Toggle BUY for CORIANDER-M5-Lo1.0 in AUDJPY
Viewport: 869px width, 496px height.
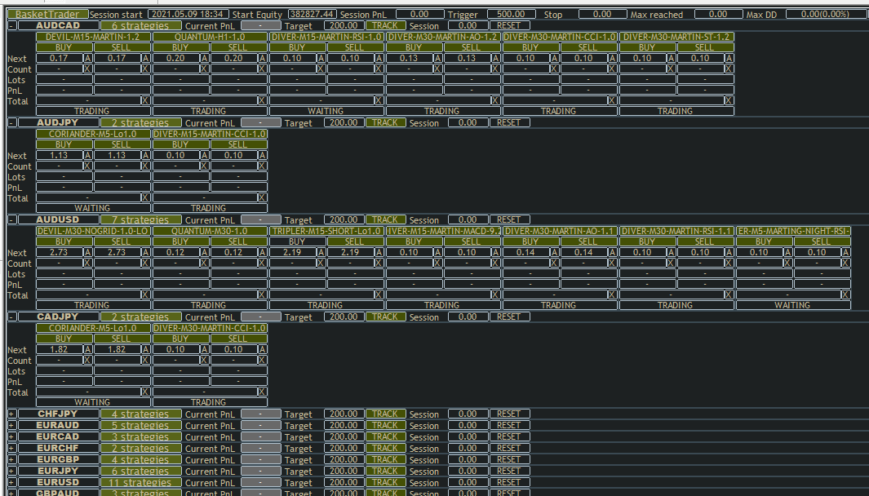(64, 144)
